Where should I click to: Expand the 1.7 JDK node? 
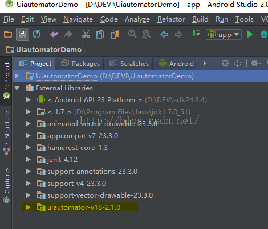click(x=29, y=112)
